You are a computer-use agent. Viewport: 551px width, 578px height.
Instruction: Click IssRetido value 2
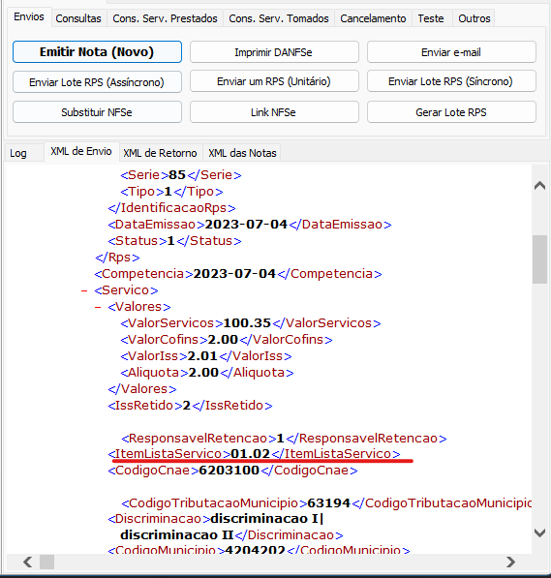pos(187,406)
